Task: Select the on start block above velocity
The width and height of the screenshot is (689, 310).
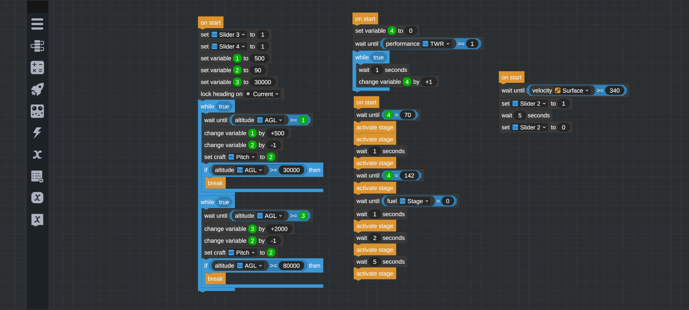Action: 511,77
